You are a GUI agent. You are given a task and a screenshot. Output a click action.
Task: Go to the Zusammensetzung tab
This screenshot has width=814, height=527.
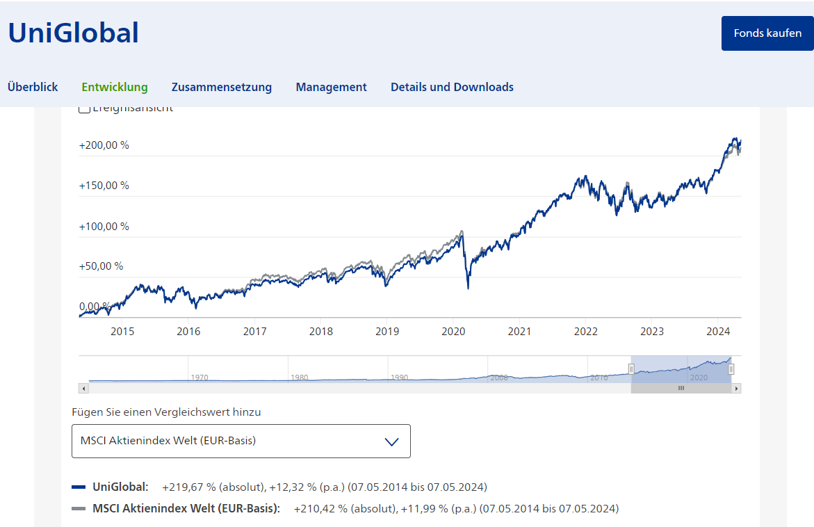pyautogui.click(x=222, y=87)
